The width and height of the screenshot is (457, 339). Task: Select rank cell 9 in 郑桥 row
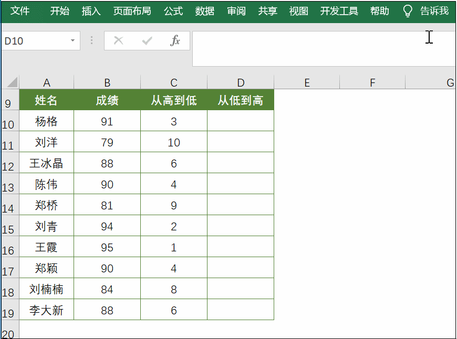coord(174,205)
